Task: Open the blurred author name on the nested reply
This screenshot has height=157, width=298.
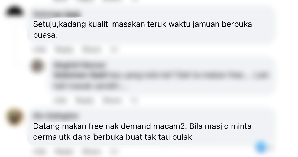Action: [x=79, y=65]
